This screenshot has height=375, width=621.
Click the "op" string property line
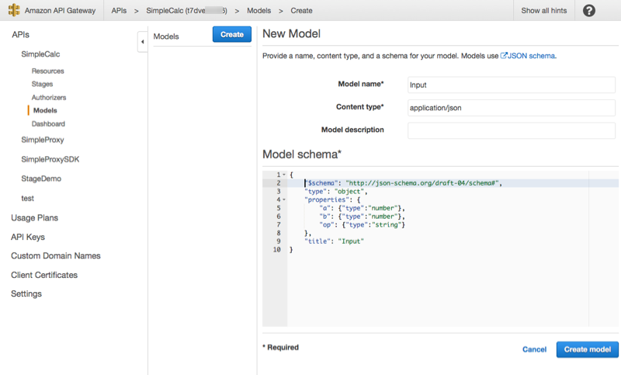pos(362,224)
